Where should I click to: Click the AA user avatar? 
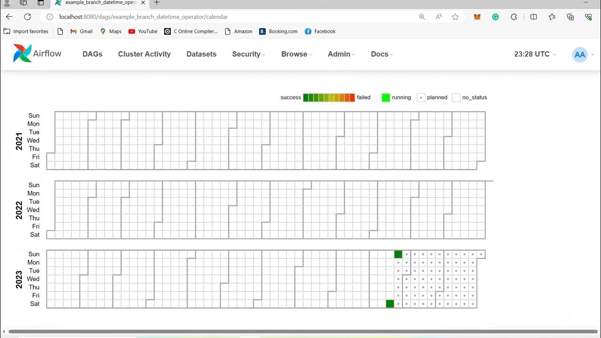tap(580, 54)
